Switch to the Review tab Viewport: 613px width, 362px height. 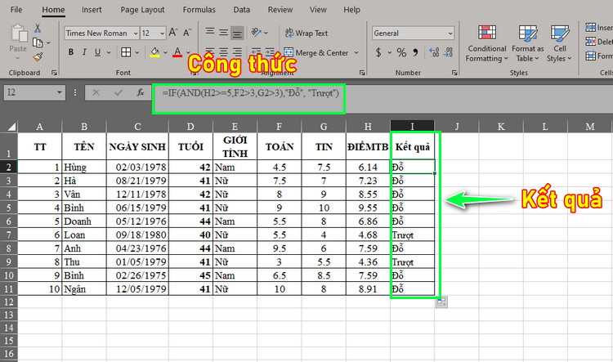click(x=280, y=10)
